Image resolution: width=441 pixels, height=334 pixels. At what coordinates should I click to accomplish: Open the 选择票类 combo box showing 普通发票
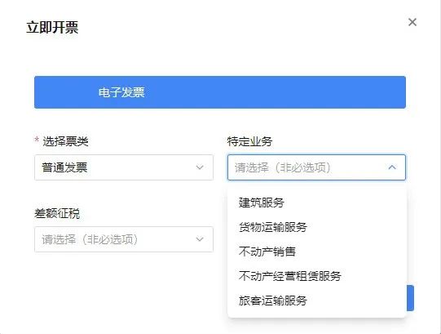tap(124, 167)
